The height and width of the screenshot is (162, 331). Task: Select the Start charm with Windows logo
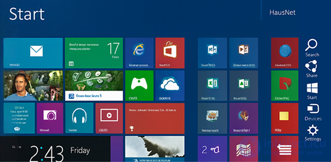coord(312,91)
